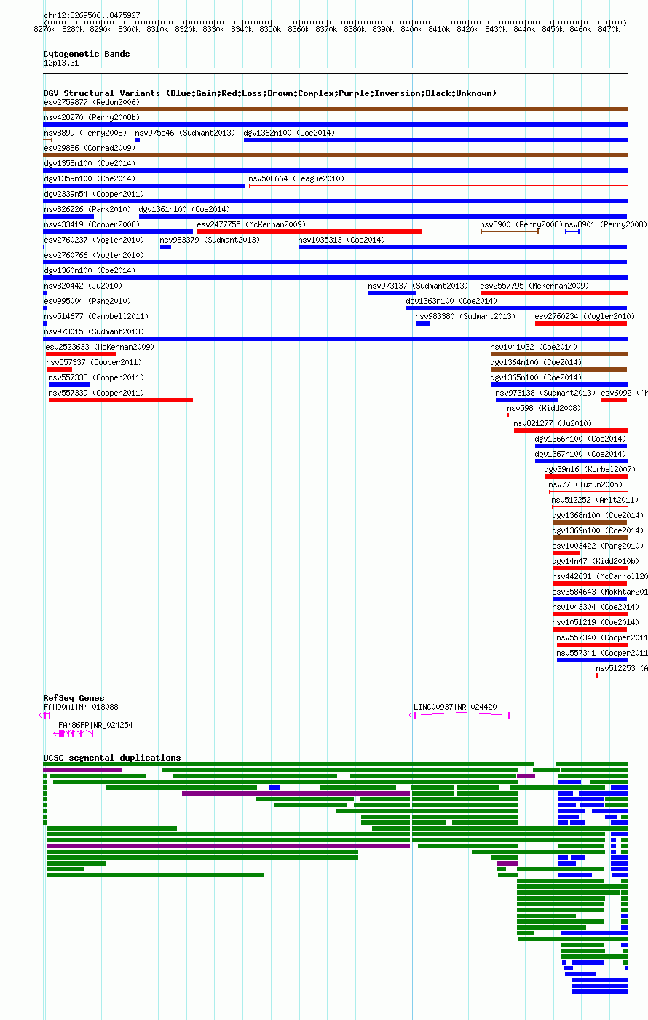Select nsv1041032 (Coe2014) variant label
648x1020 pixels.
(534, 348)
